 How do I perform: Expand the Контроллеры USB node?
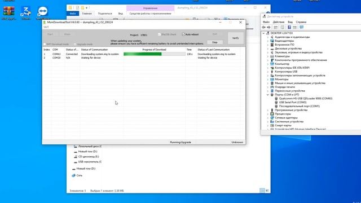[x=268, y=72]
